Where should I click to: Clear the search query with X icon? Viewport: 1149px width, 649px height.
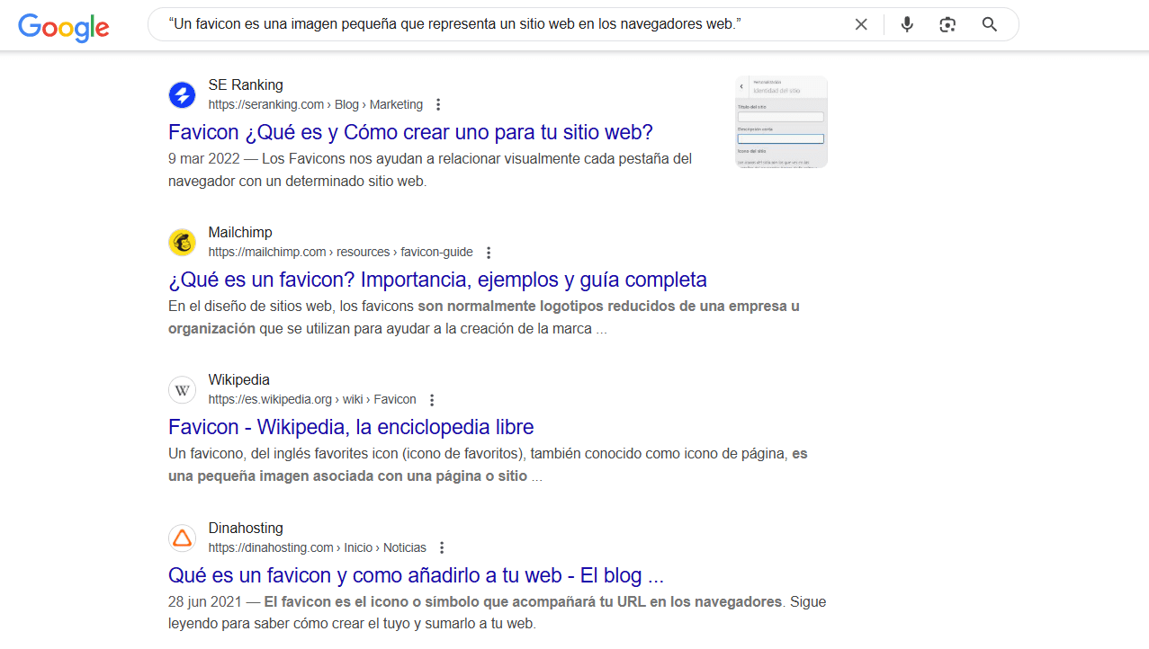click(861, 24)
